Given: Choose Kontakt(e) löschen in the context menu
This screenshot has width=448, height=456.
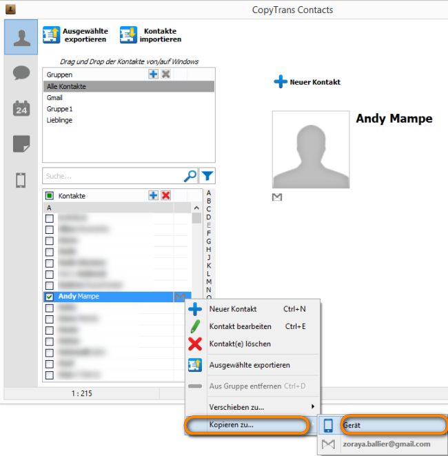Looking at the screenshot, I should (x=253, y=344).
